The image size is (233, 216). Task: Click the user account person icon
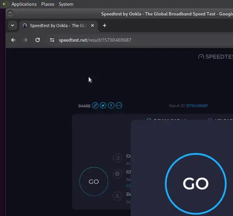pyautogui.click(x=117, y=196)
